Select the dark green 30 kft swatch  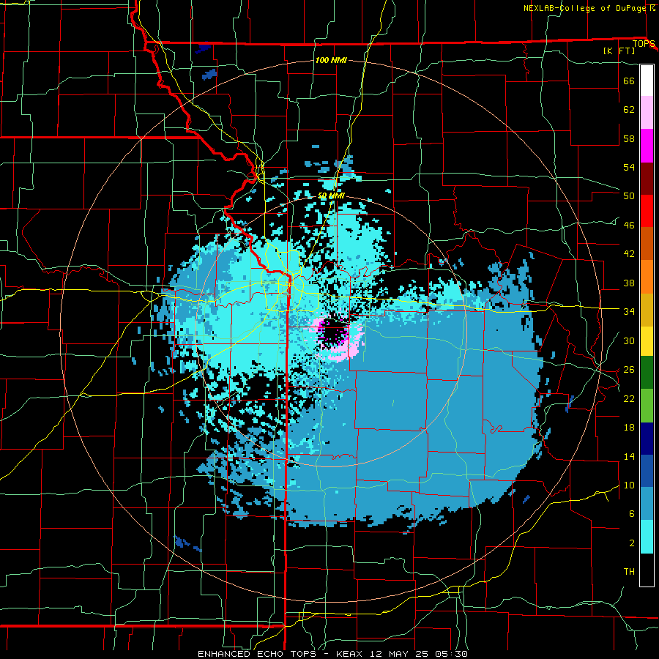click(x=647, y=372)
